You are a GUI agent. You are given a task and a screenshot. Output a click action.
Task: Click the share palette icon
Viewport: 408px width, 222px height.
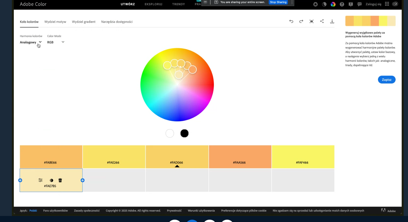coord(322,21)
